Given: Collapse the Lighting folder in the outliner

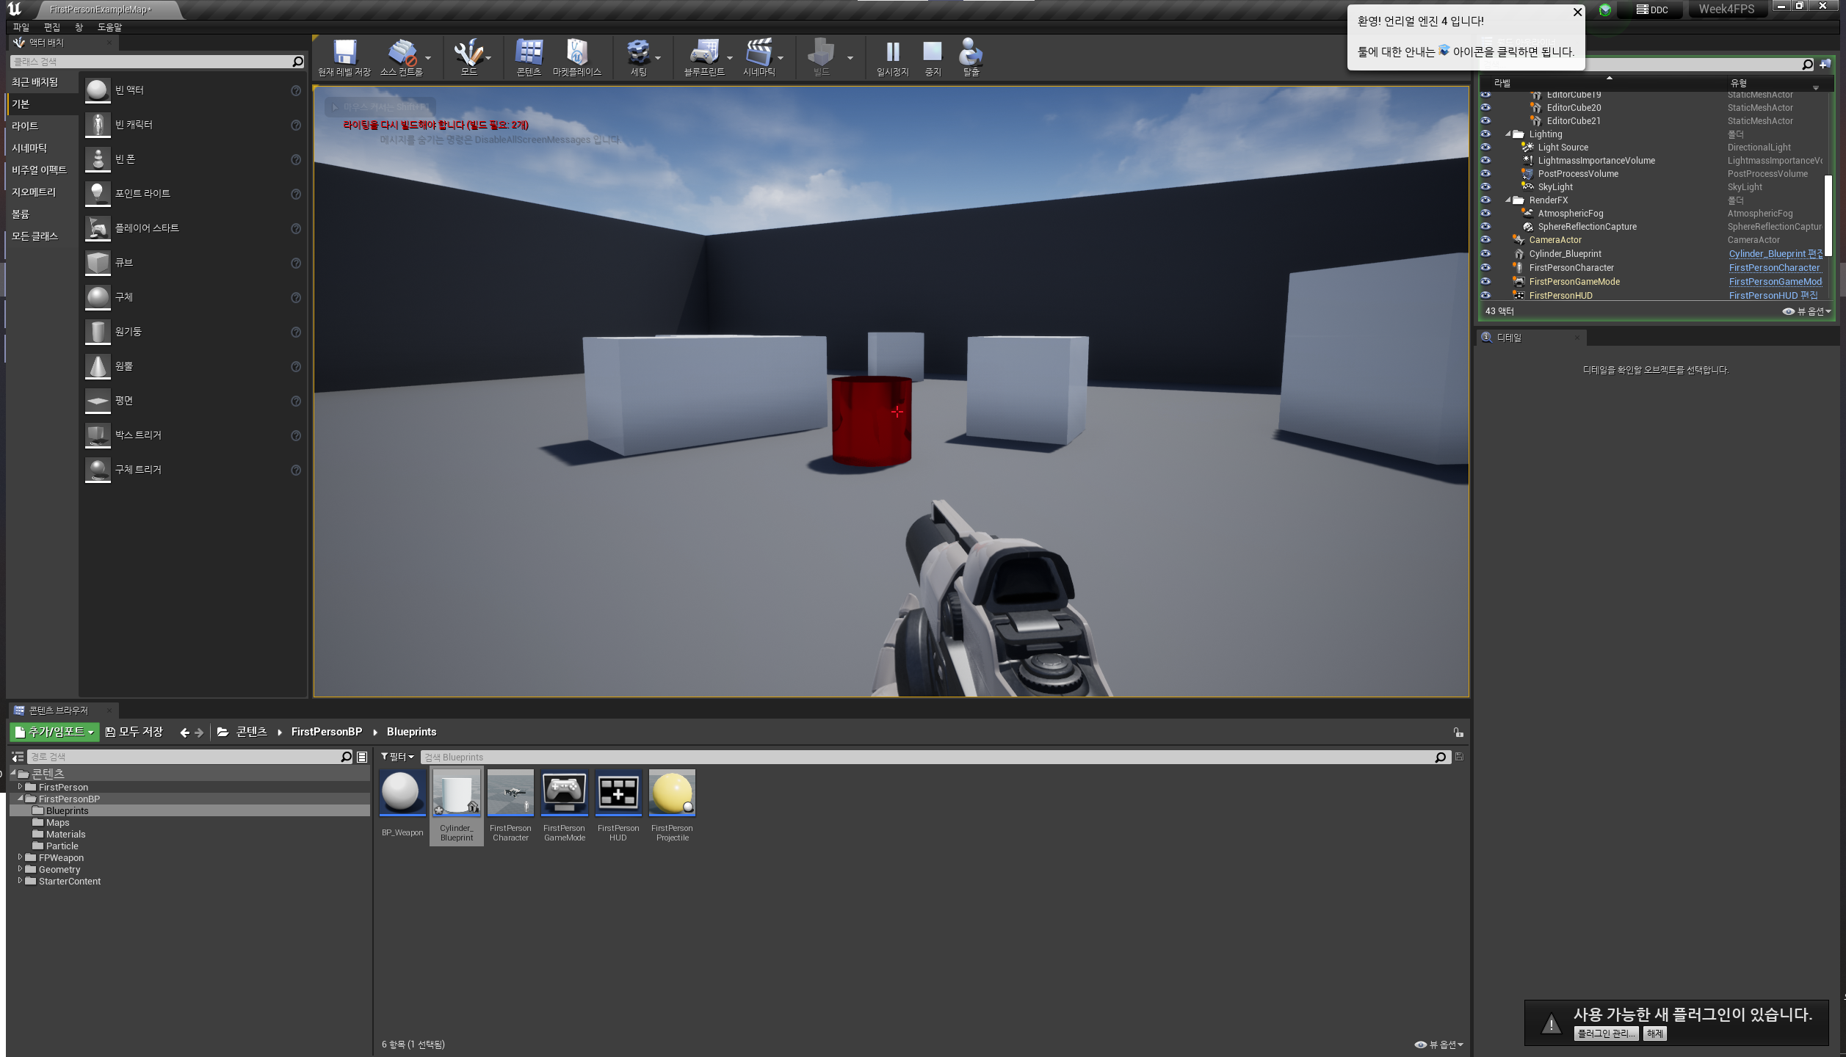Looking at the screenshot, I should (x=1508, y=134).
